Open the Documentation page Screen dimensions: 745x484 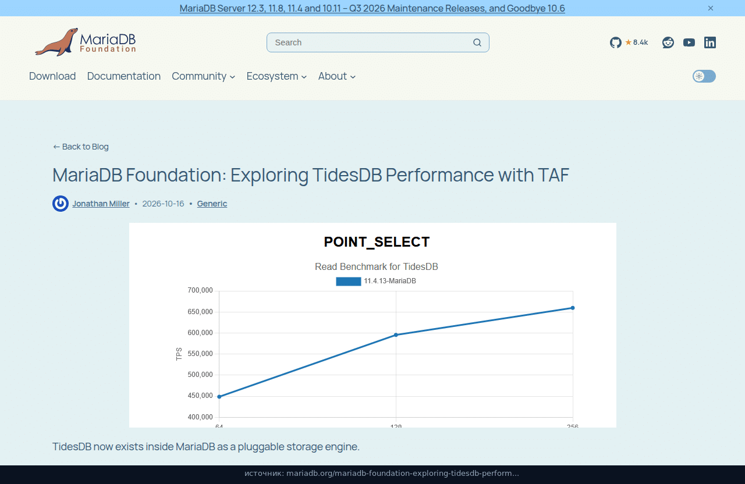coord(124,76)
